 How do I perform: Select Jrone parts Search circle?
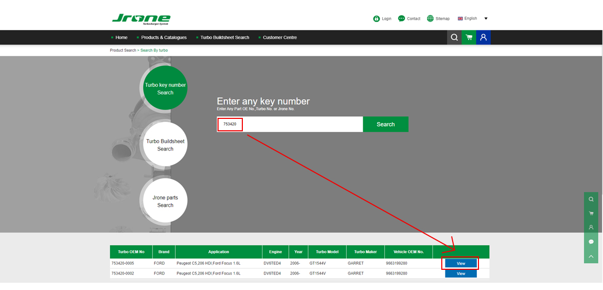tap(165, 201)
